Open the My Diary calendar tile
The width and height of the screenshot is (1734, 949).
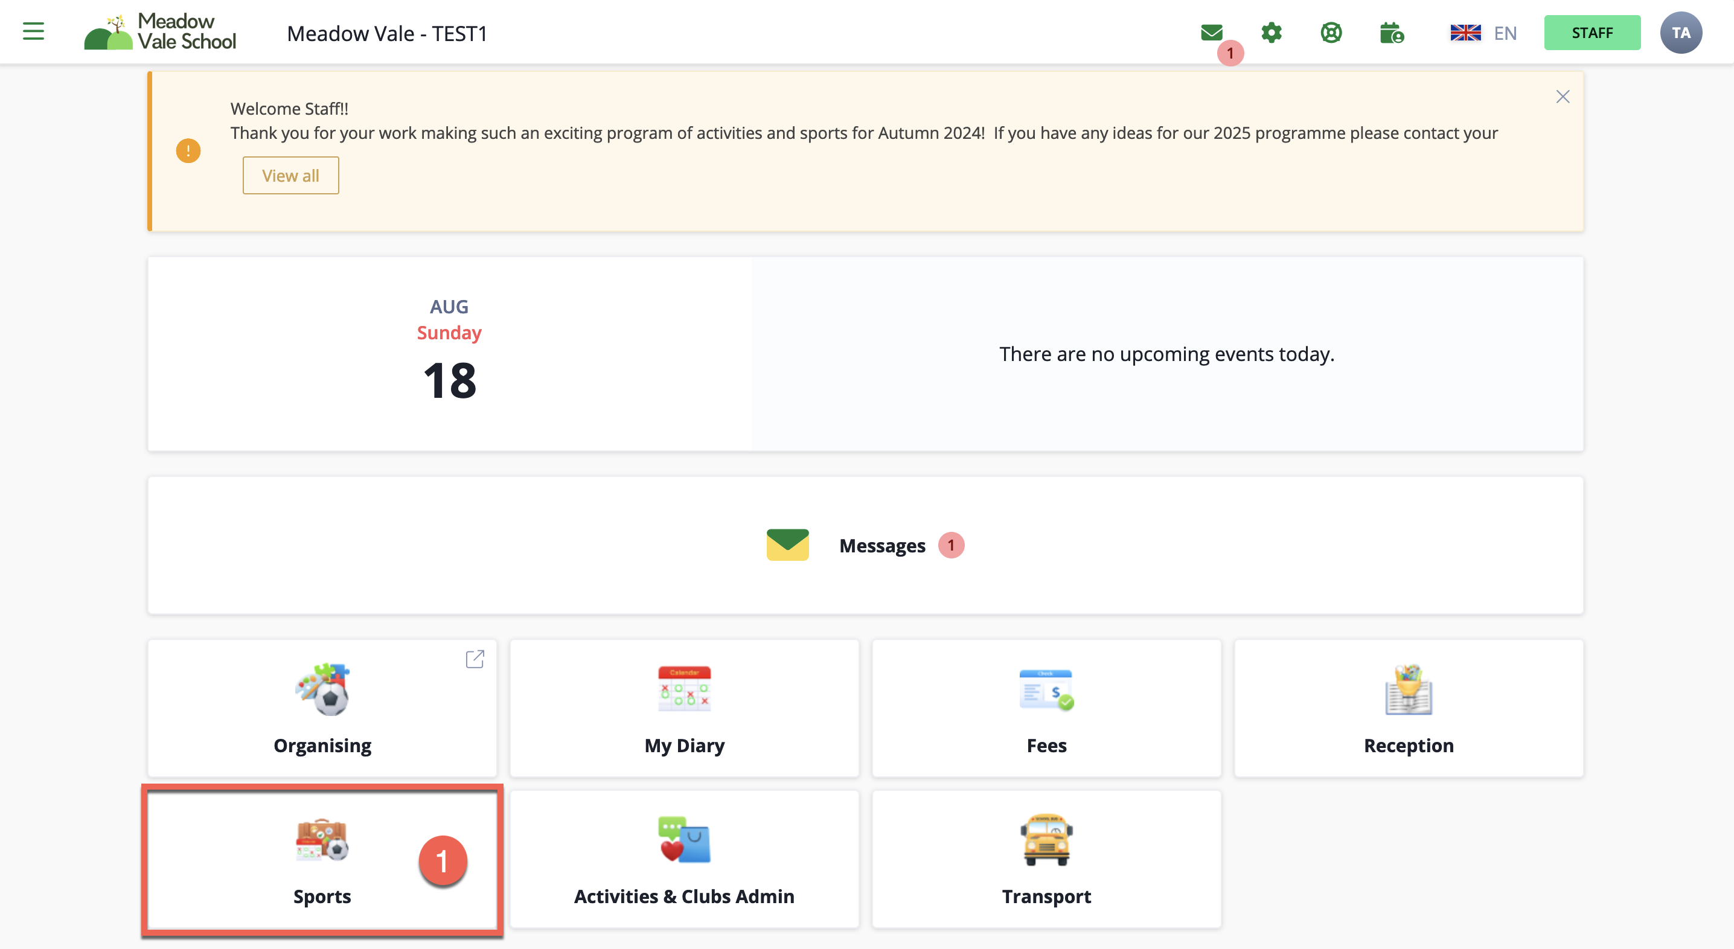(x=685, y=708)
